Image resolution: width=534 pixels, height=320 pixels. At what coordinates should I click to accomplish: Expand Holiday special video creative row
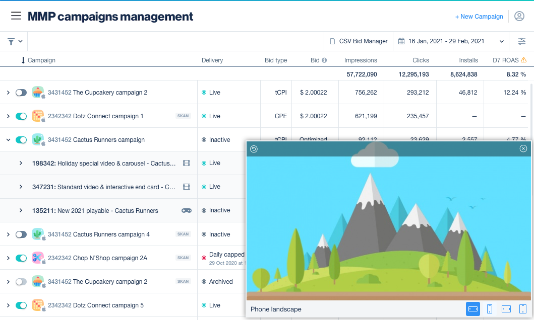pyautogui.click(x=21, y=163)
